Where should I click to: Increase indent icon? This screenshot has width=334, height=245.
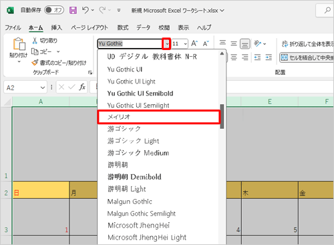click(269, 57)
